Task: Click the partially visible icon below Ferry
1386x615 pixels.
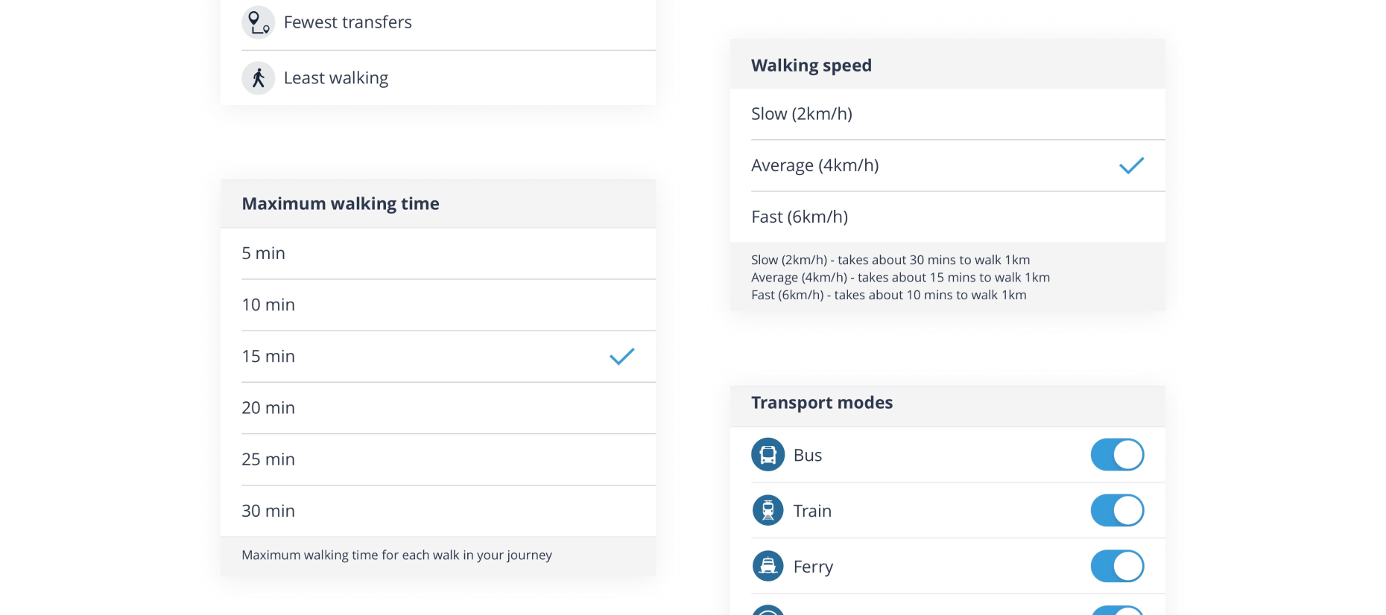Action: pyautogui.click(x=768, y=611)
